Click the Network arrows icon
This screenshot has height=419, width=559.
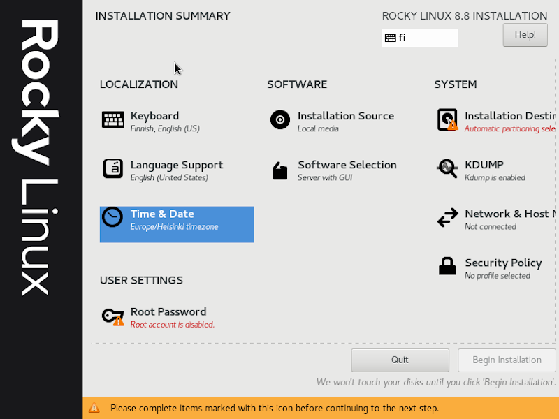tap(447, 218)
